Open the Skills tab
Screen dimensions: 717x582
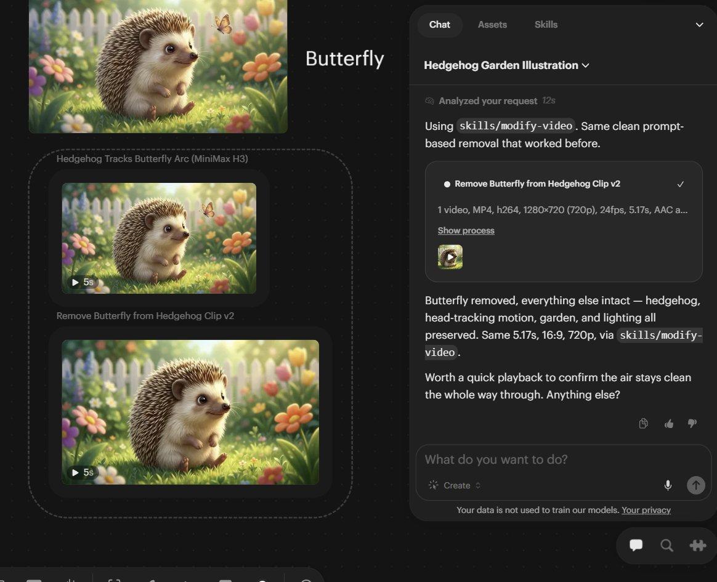[546, 25]
